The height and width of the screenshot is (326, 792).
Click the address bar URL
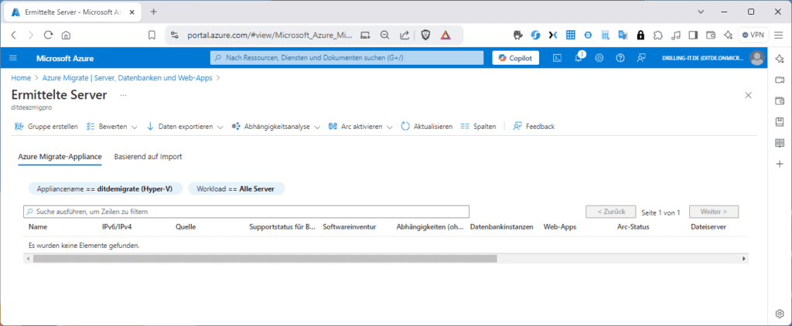(x=269, y=36)
